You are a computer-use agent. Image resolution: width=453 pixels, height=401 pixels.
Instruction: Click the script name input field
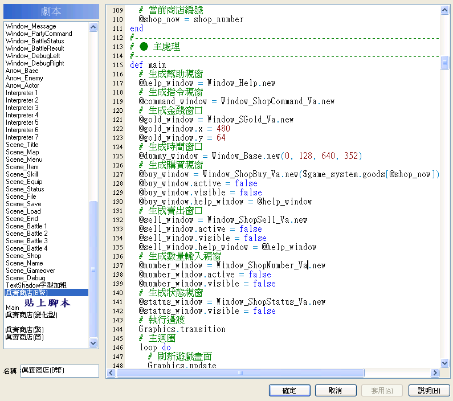[59, 371]
